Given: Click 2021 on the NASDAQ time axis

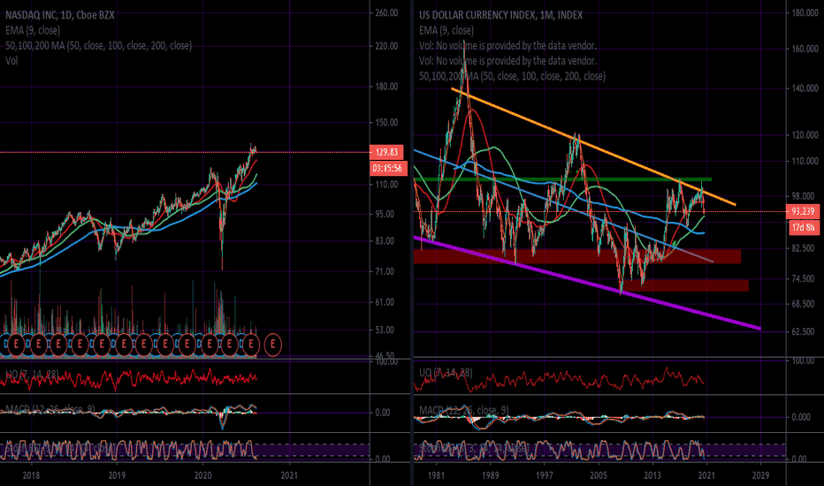Looking at the screenshot, I should [289, 475].
